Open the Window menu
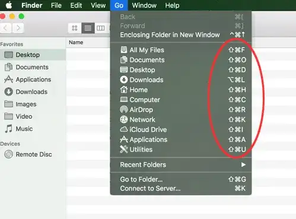The height and width of the screenshot is (219, 296). (144, 5)
